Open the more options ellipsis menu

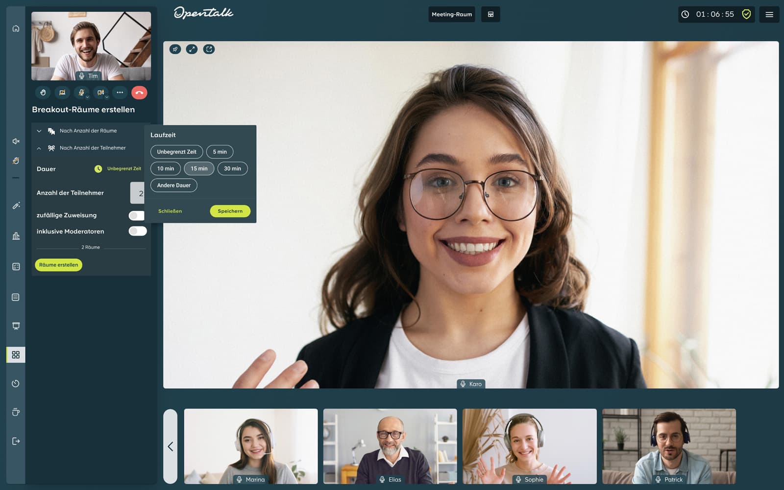click(120, 93)
